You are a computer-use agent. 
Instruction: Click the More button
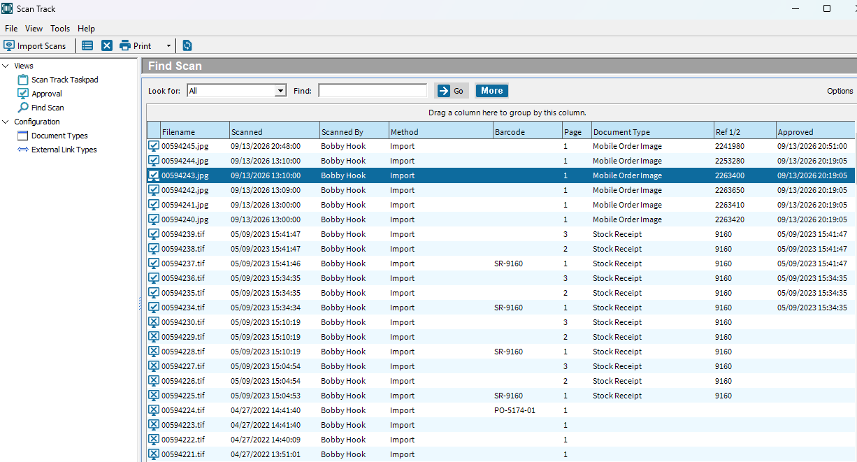pos(492,91)
